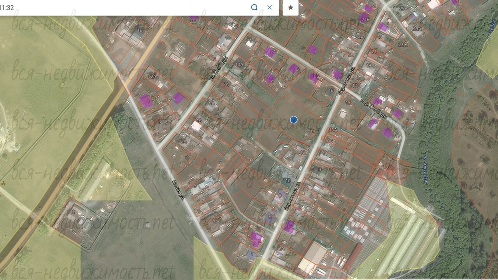This screenshot has width=498, height=280.
Task: Click the purple building numbered 3
Action: (313, 50)
